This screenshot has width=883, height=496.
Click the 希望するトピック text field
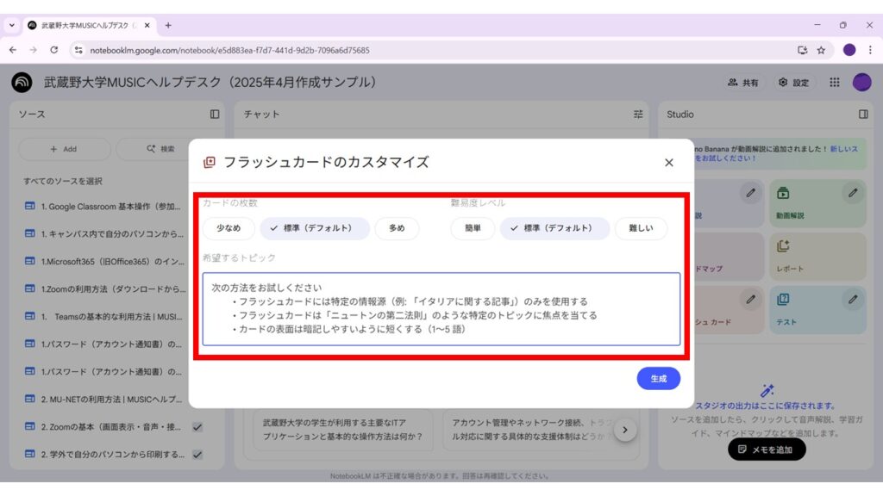(441, 308)
